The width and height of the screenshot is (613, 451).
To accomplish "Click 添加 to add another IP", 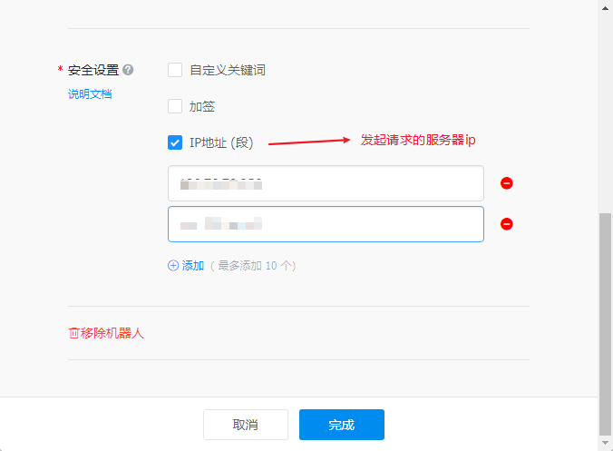I will tap(193, 266).
